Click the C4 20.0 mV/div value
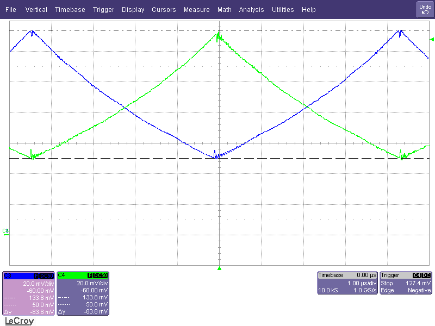The height and width of the screenshot is (326, 435). [92, 283]
